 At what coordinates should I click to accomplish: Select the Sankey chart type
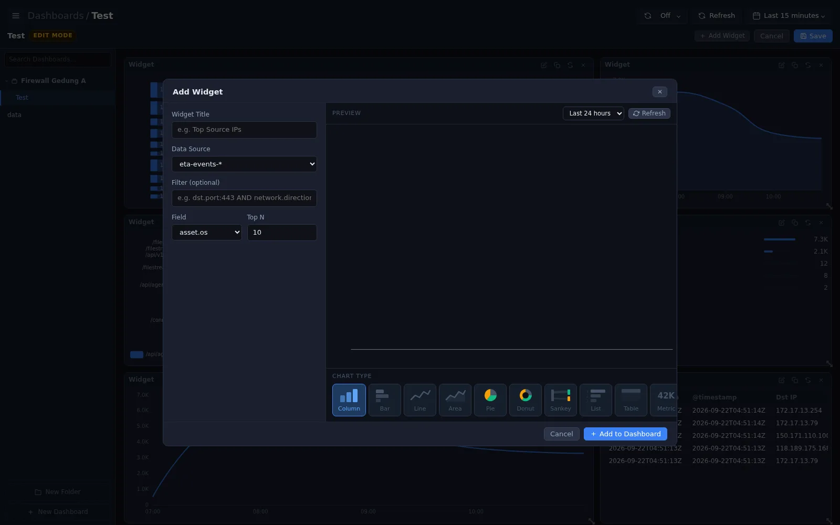561,400
